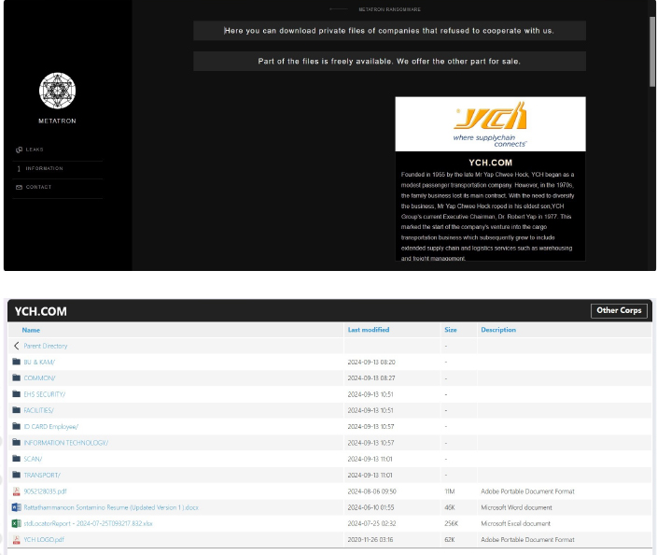The image size is (657, 555).
Task: Open the COMMON folder
Action: point(39,378)
